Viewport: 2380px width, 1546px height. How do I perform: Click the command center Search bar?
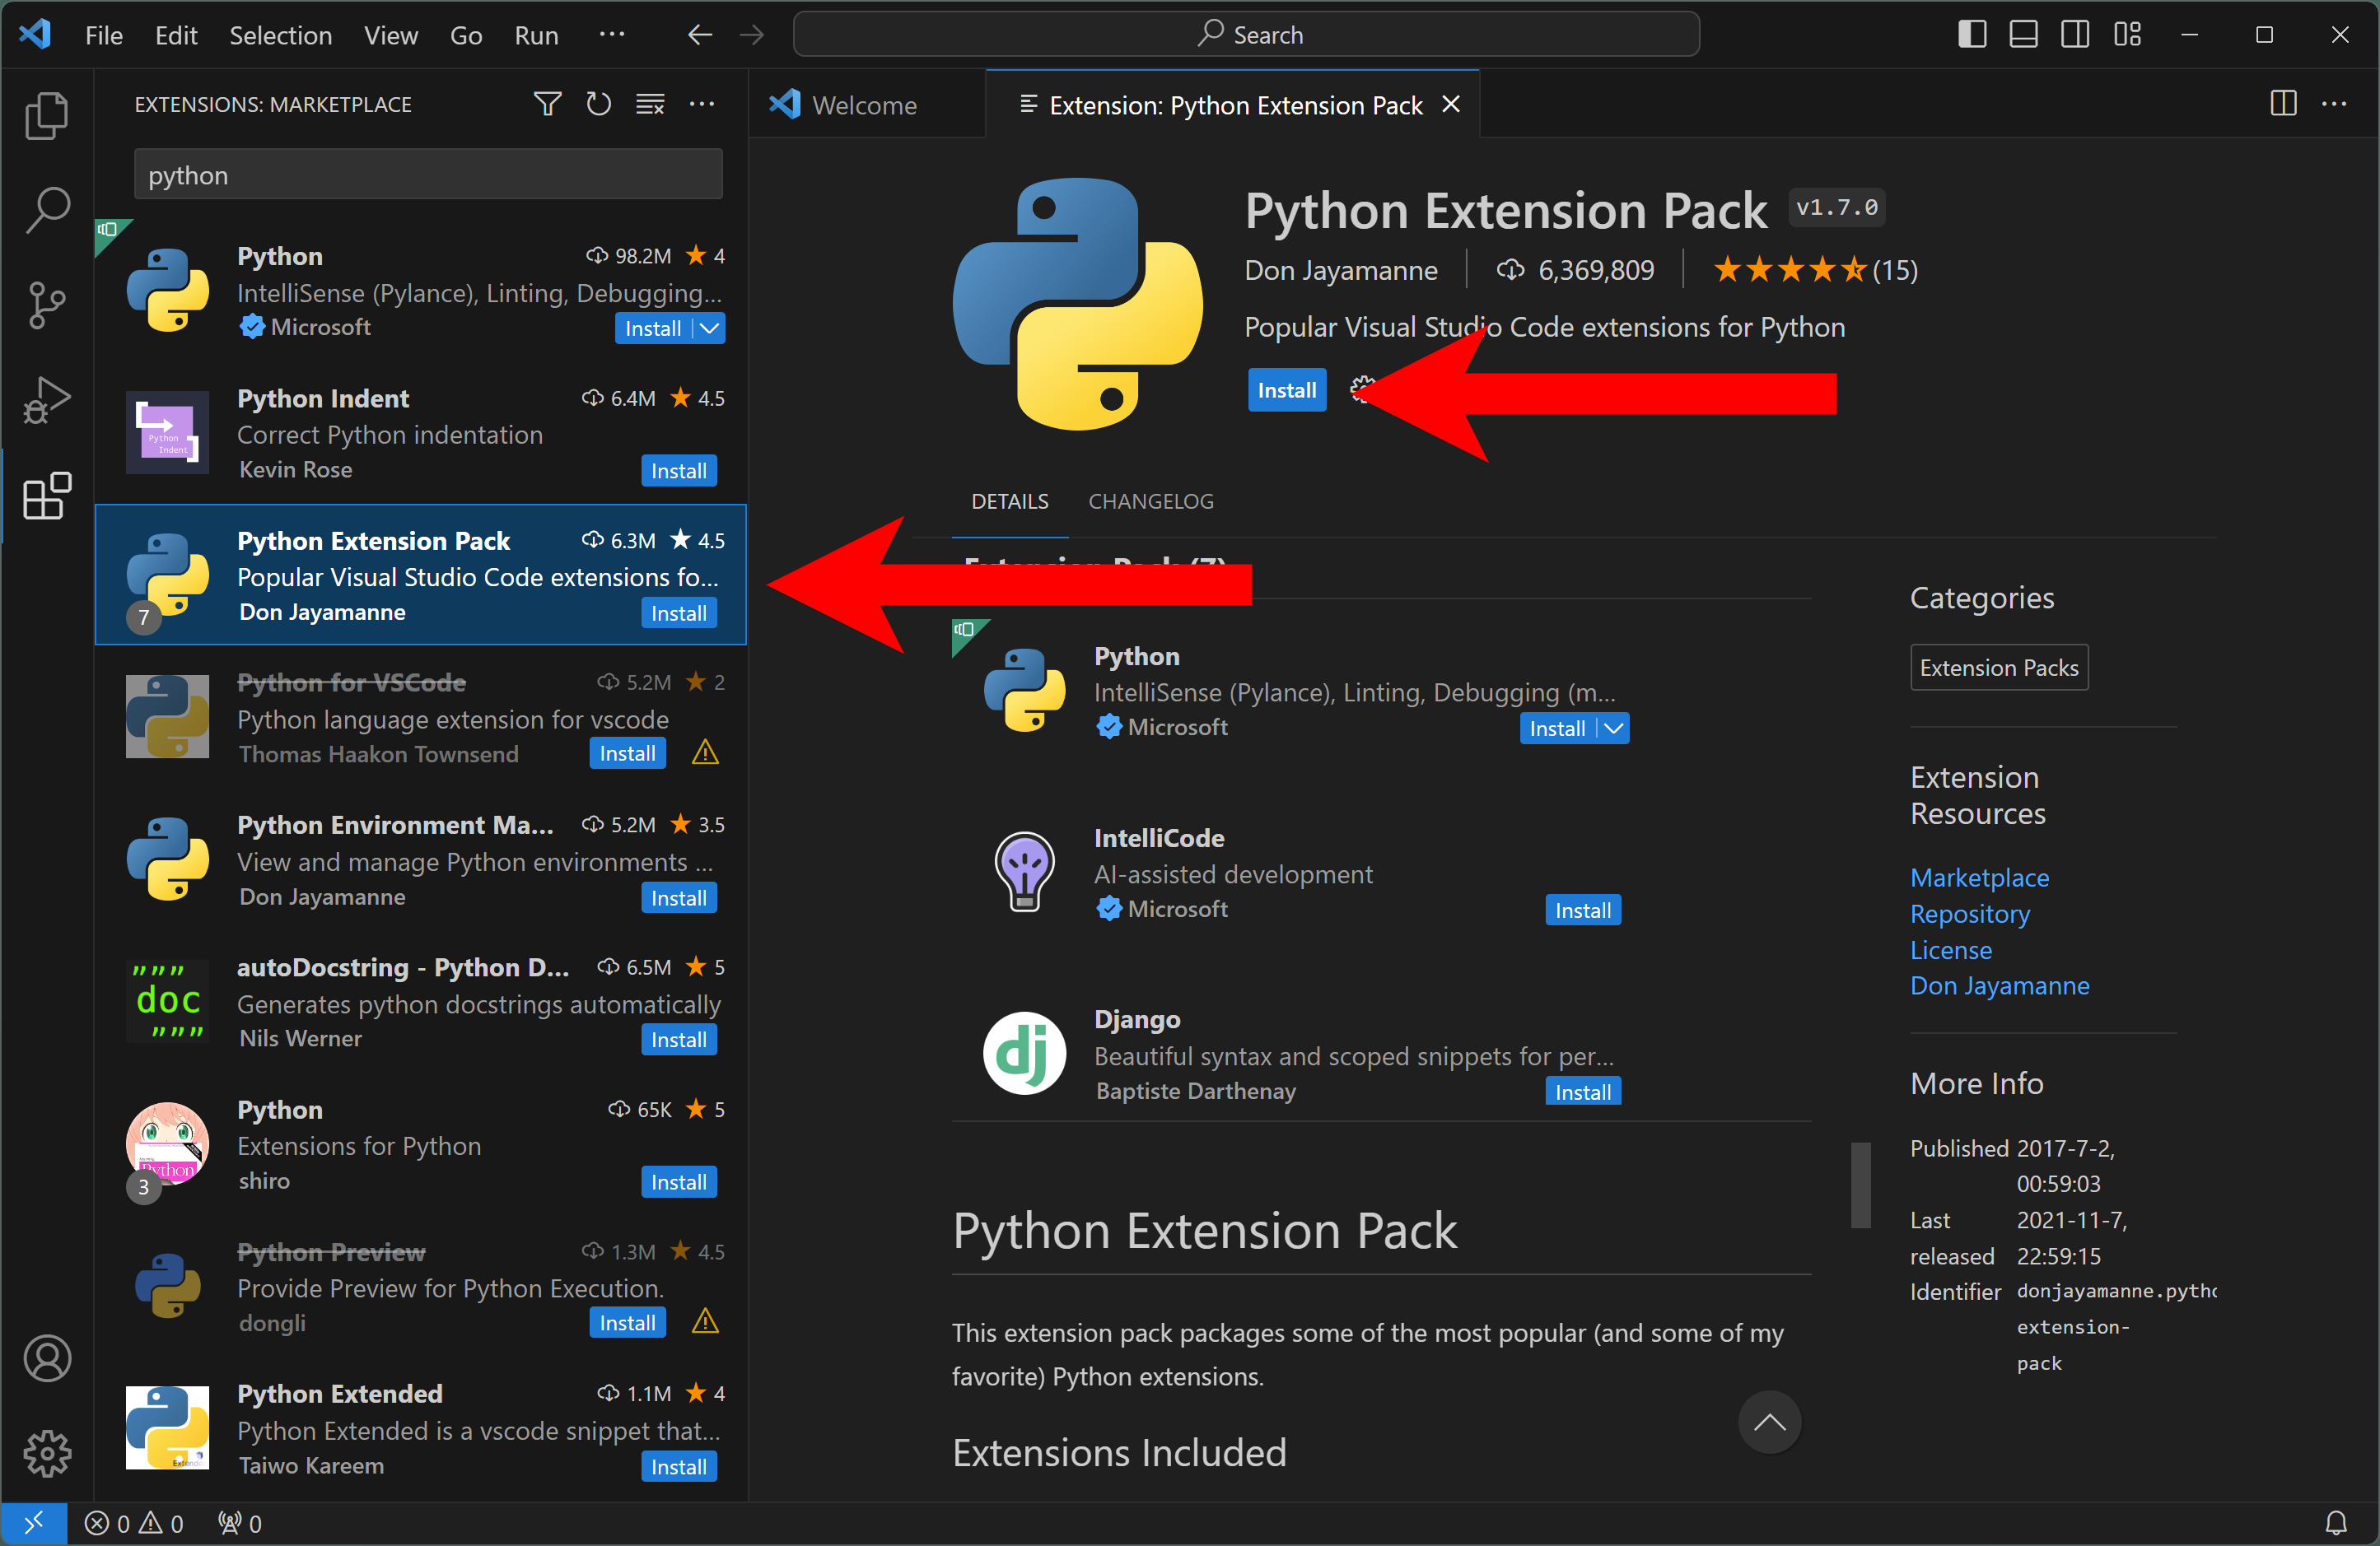click(x=1246, y=35)
